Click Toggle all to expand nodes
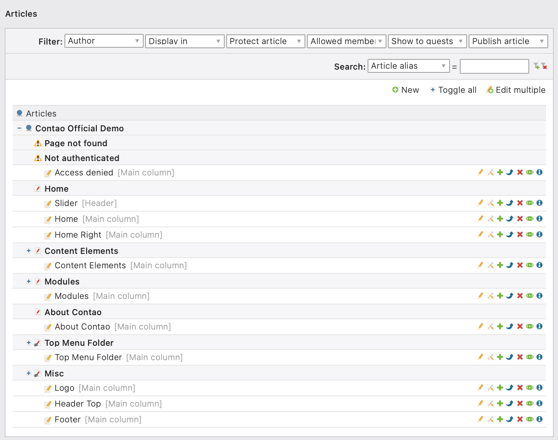 coord(453,90)
